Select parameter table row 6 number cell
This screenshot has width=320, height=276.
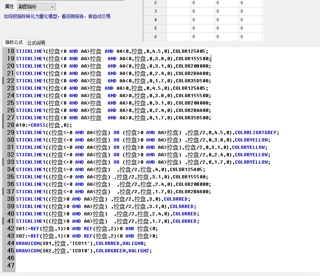point(155,37)
